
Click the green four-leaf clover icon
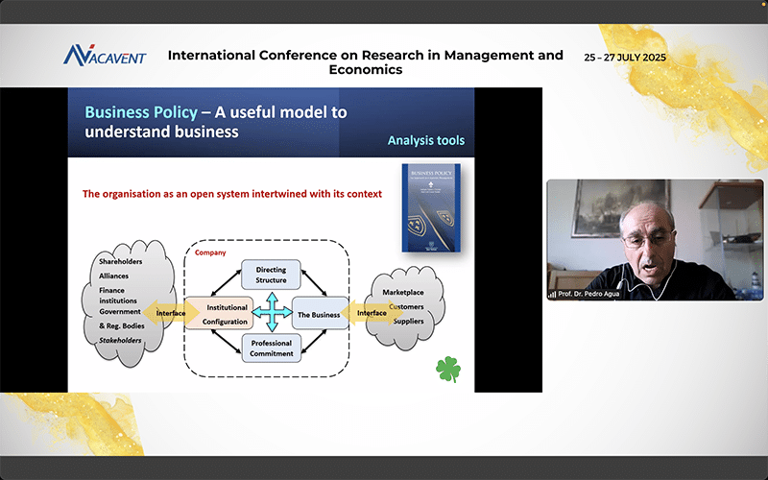(447, 368)
